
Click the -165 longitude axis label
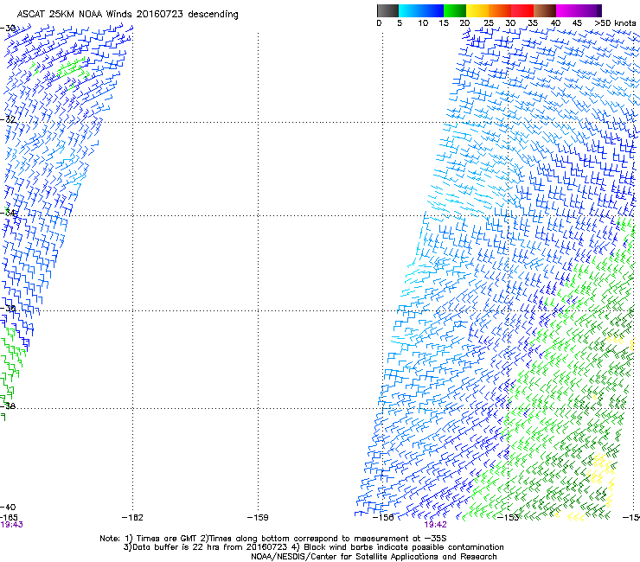tap(9, 518)
